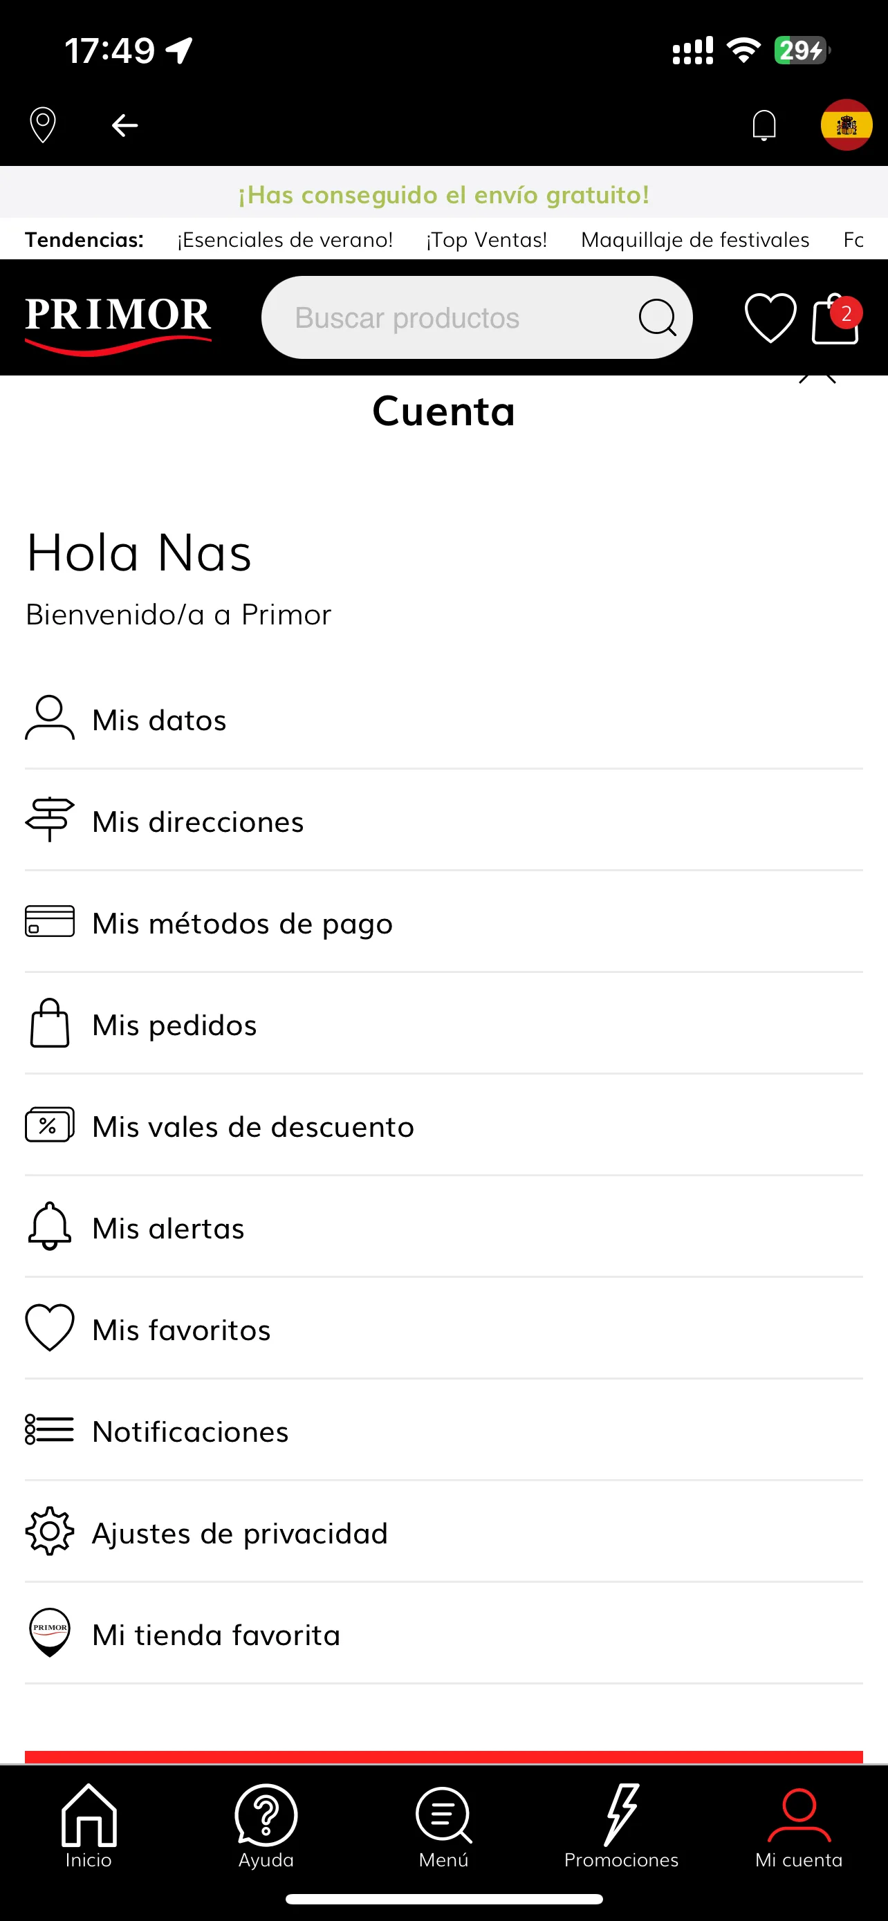Tap the Spain flag country selector
The height and width of the screenshot is (1921, 888).
coord(847,124)
